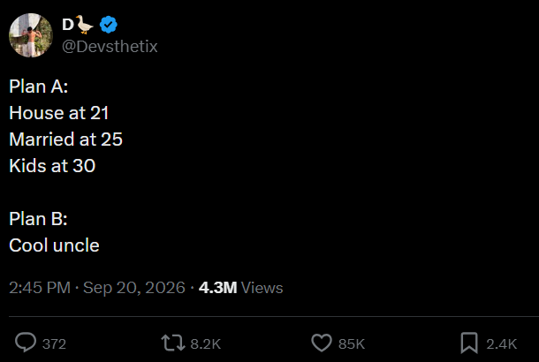This screenshot has height=362, width=539.
Task: Bookmark the tweet with the bookmark icon
Action: [469, 343]
